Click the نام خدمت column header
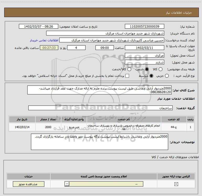 (x=124, y=119)
